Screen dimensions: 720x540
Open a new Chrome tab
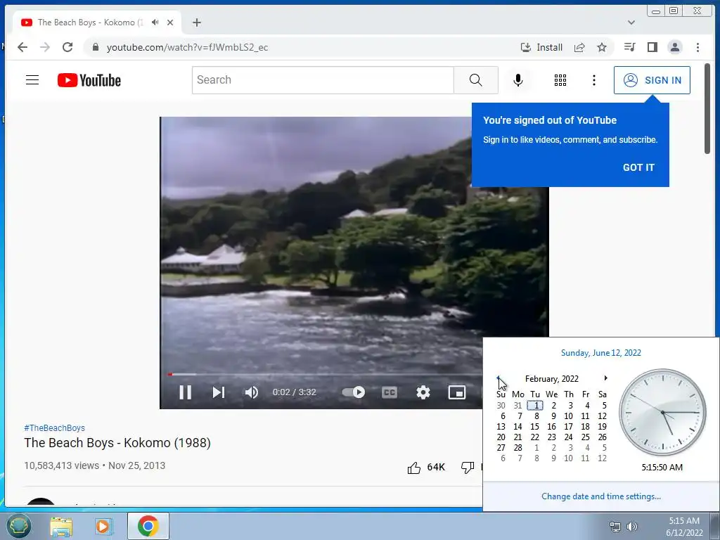click(x=197, y=22)
